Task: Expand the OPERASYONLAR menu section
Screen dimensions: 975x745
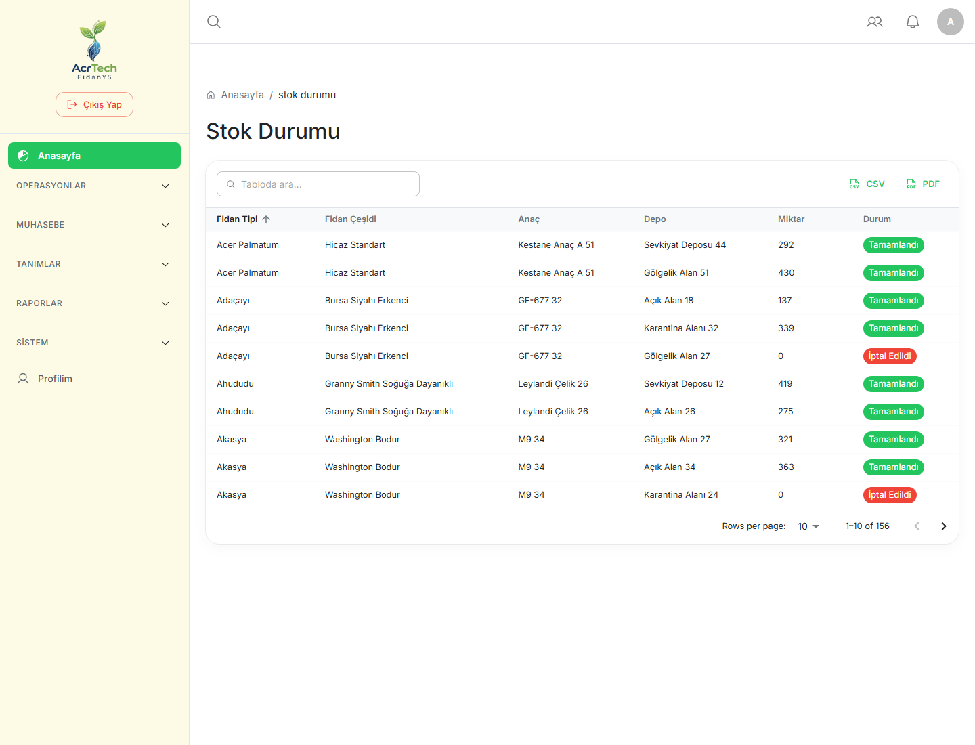Action: [x=94, y=186]
